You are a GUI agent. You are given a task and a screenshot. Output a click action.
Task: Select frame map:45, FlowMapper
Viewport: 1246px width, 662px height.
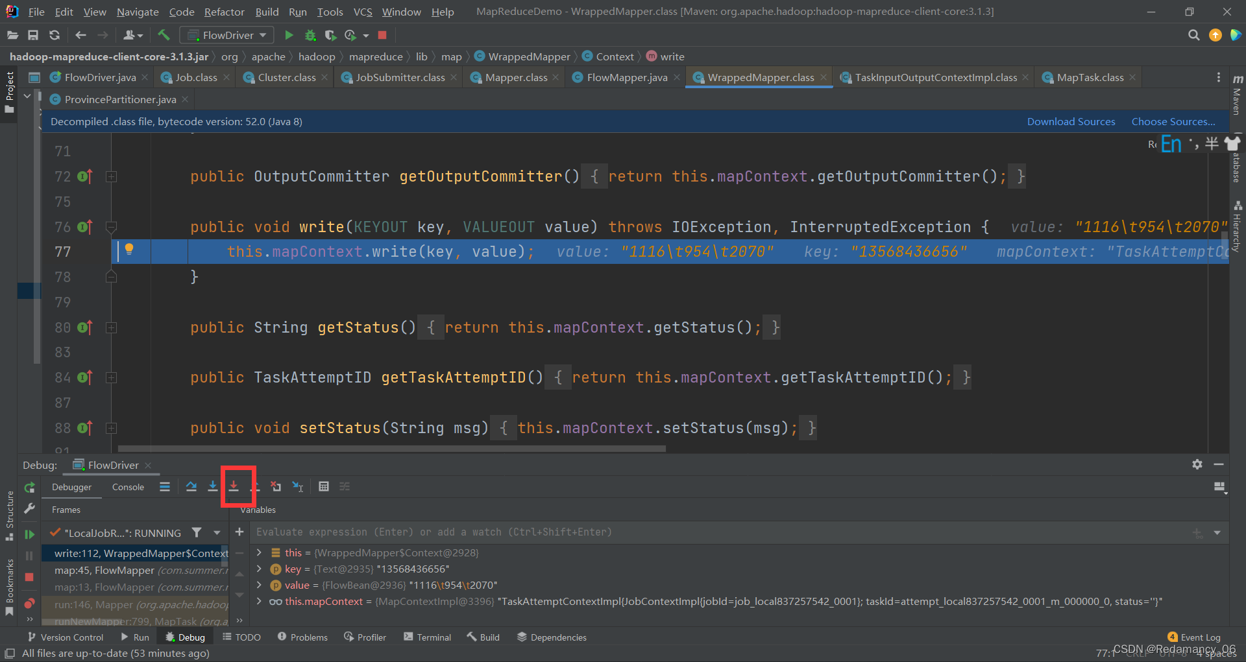click(135, 570)
